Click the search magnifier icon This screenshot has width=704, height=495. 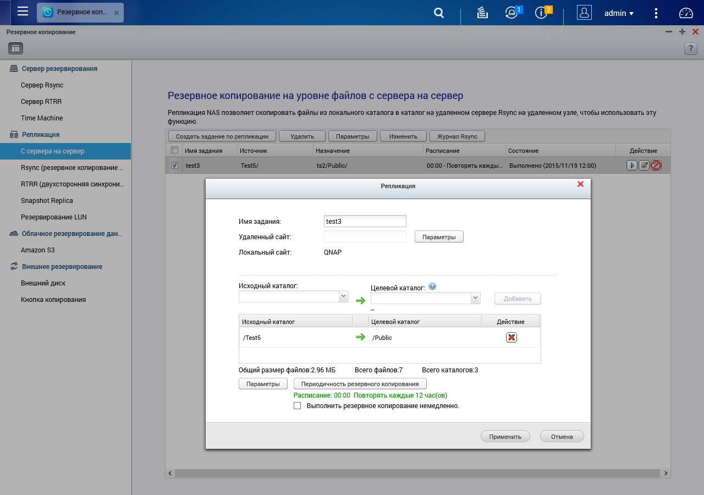tap(438, 13)
